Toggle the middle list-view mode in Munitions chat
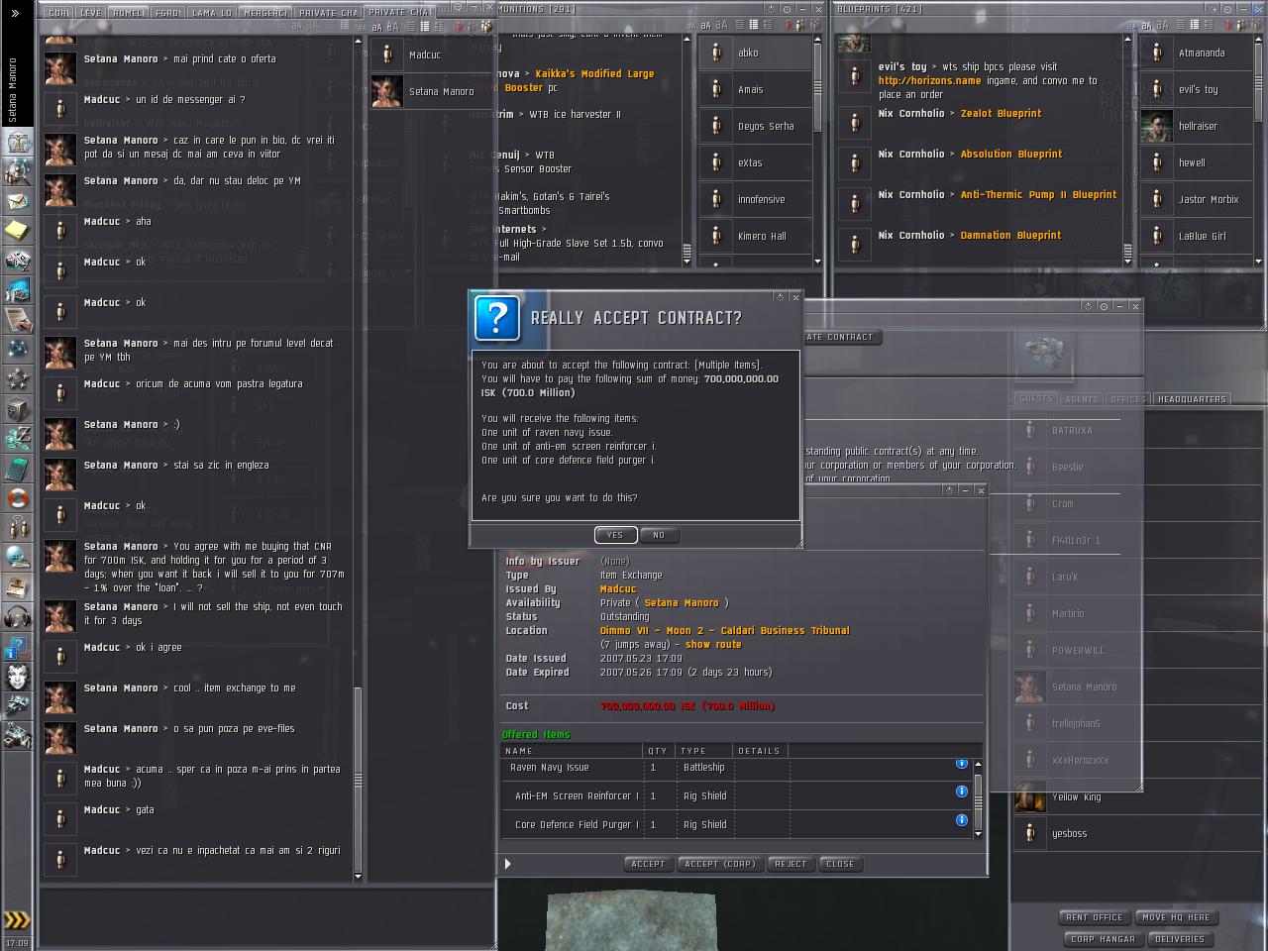The width and height of the screenshot is (1268, 951). click(753, 25)
